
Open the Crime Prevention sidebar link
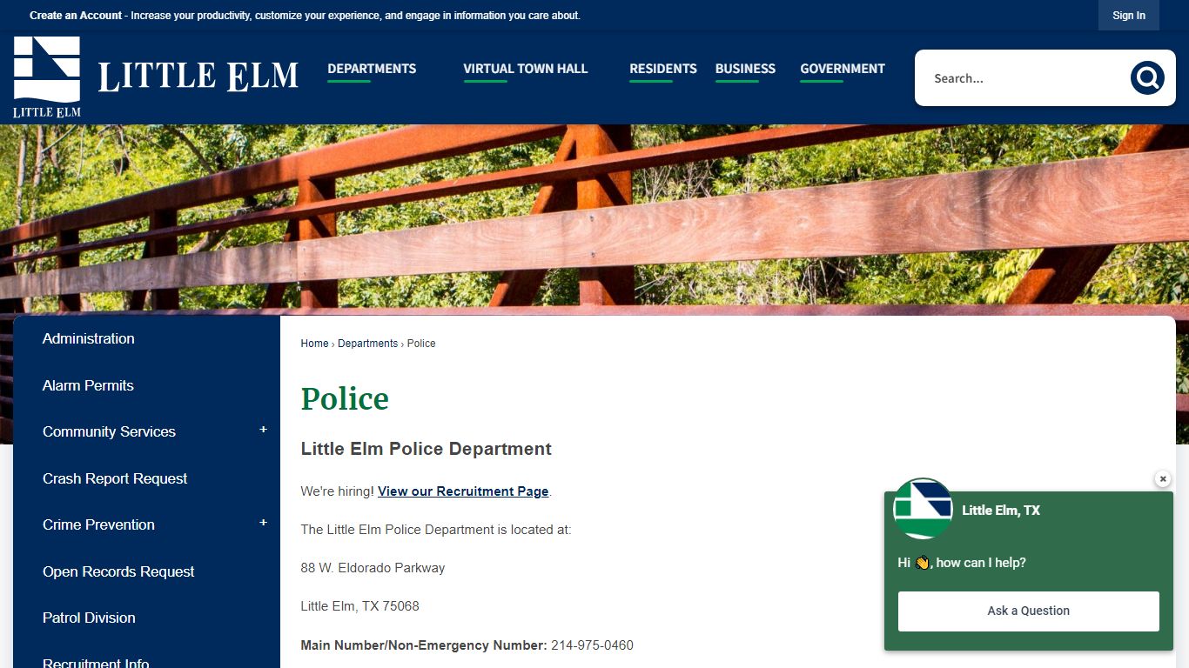click(98, 524)
